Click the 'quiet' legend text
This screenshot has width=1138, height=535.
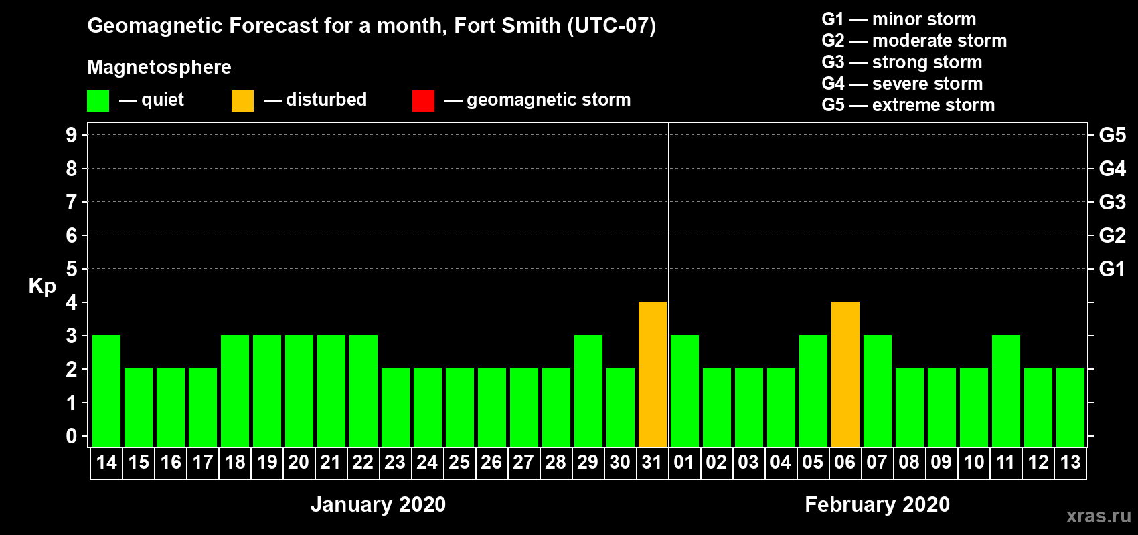pos(163,100)
